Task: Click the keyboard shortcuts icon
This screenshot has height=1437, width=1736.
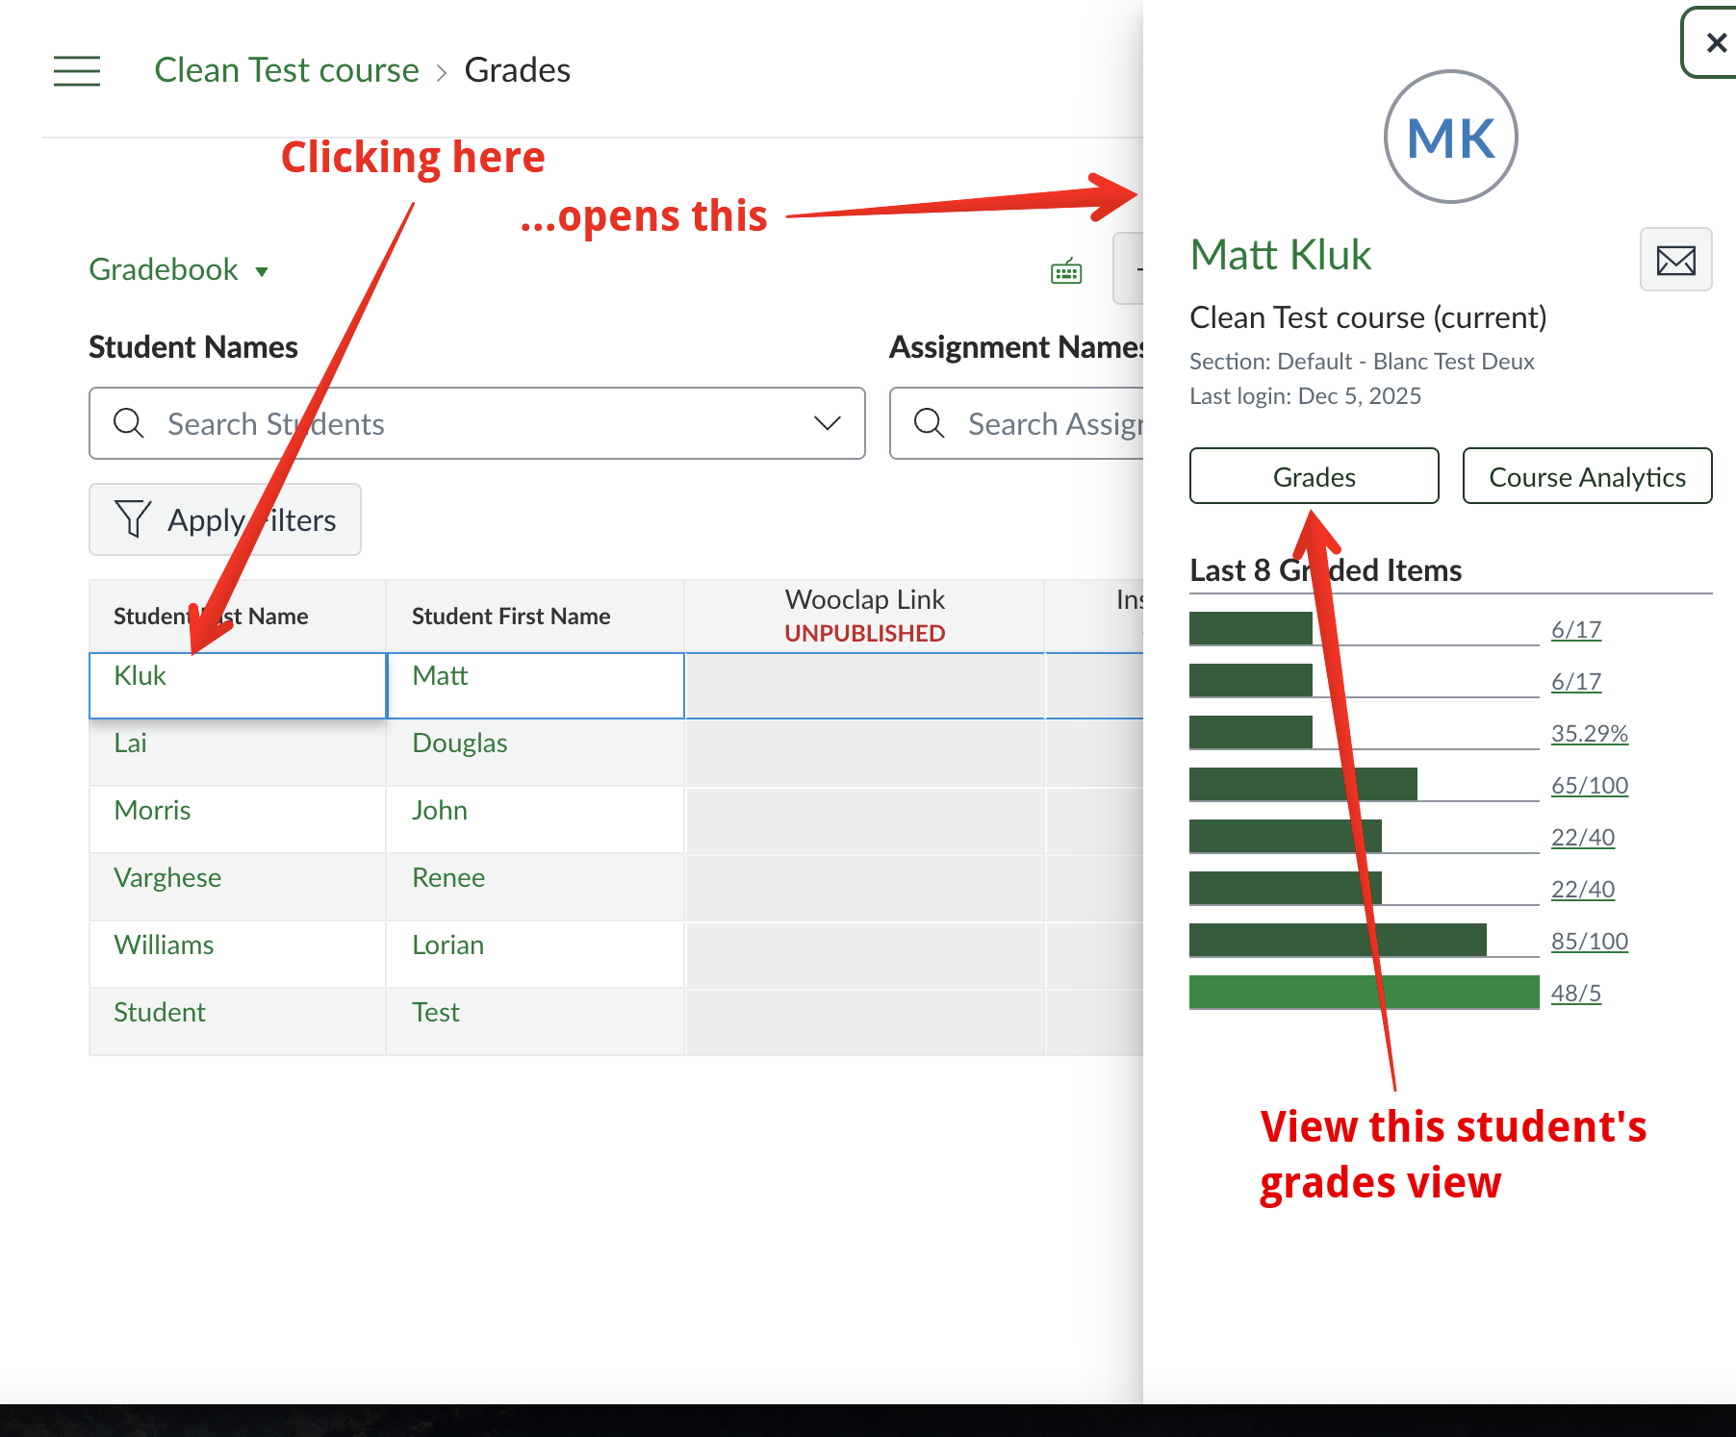Action: (1066, 272)
